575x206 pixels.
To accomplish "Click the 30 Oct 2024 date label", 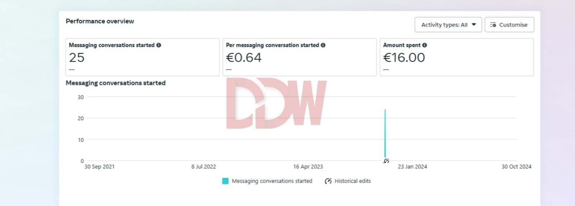I will (x=516, y=167).
